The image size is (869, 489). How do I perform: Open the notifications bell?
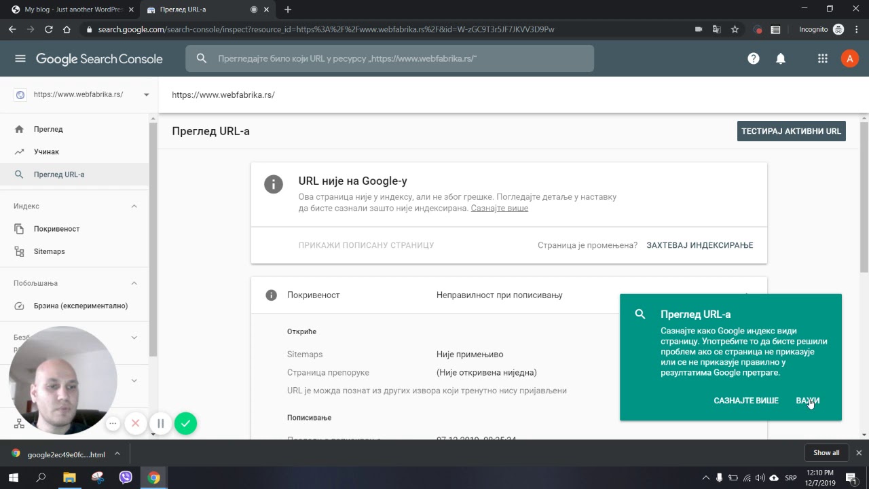pos(781,58)
